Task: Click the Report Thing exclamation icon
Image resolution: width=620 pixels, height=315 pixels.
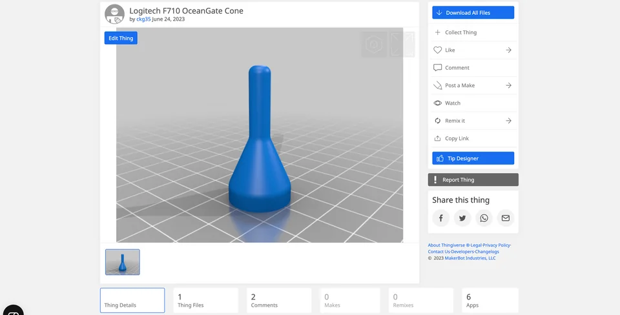Action: point(435,179)
